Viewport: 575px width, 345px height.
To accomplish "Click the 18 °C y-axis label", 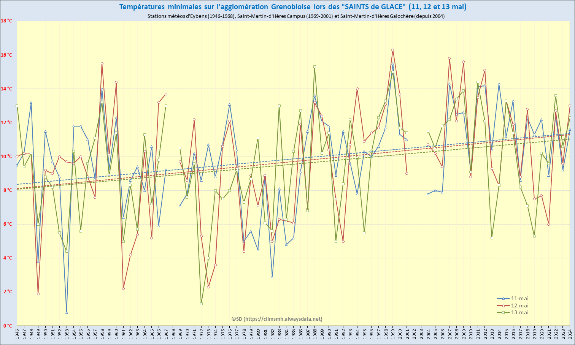I will pyautogui.click(x=6, y=21).
